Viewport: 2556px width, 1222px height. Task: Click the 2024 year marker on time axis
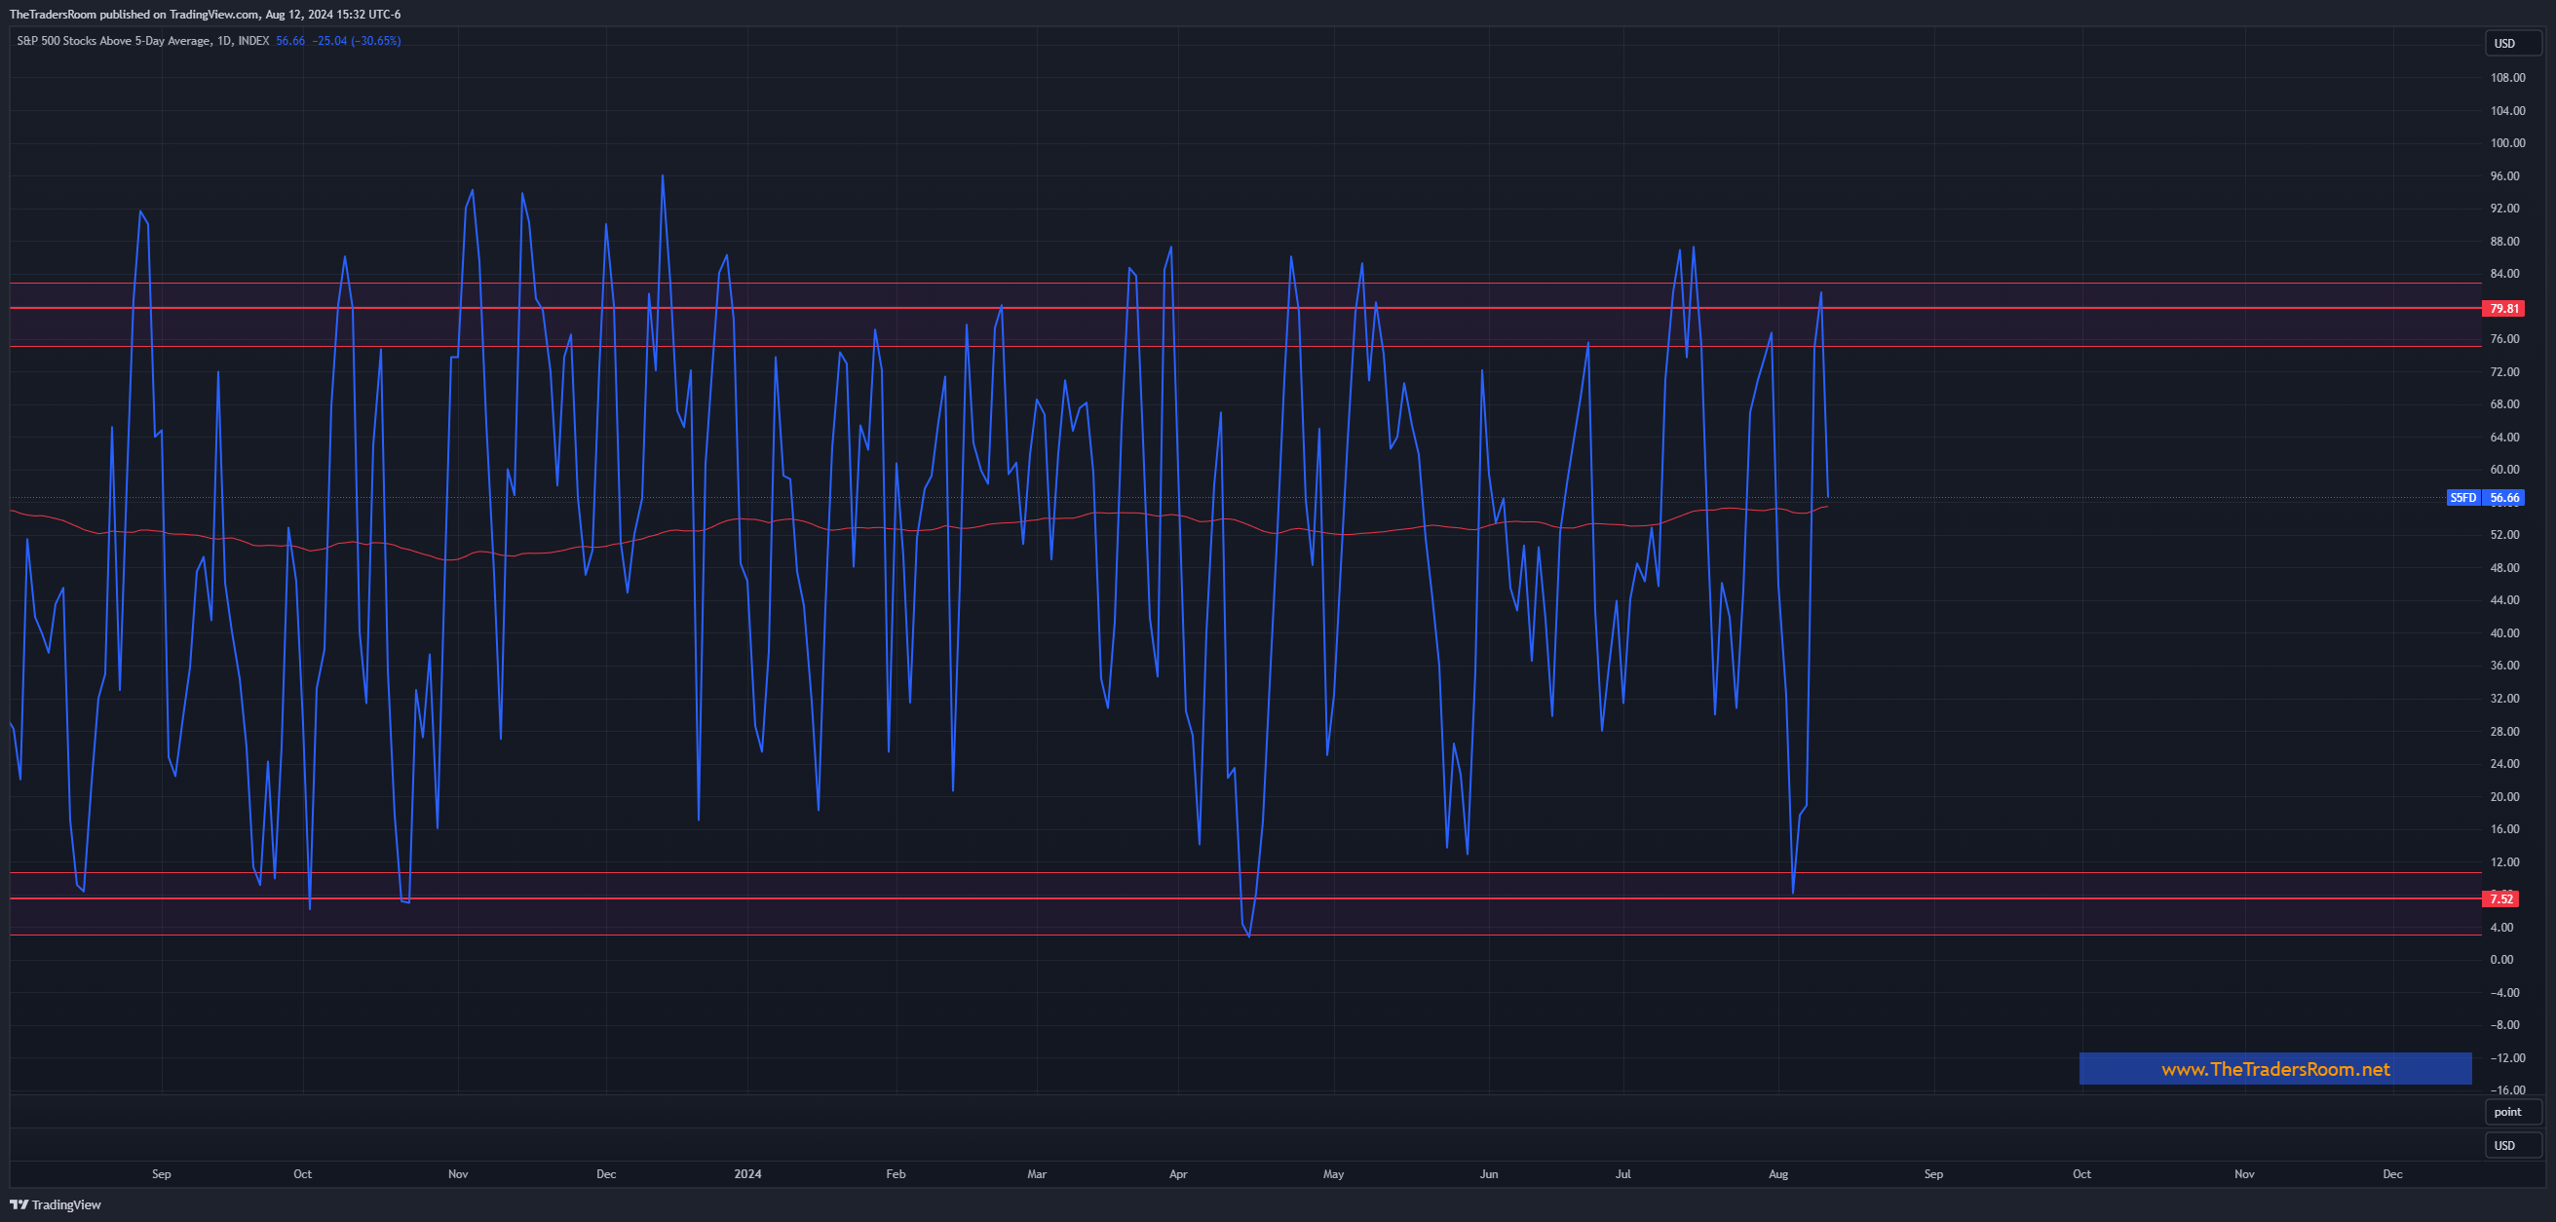click(x=747, y=1173)
